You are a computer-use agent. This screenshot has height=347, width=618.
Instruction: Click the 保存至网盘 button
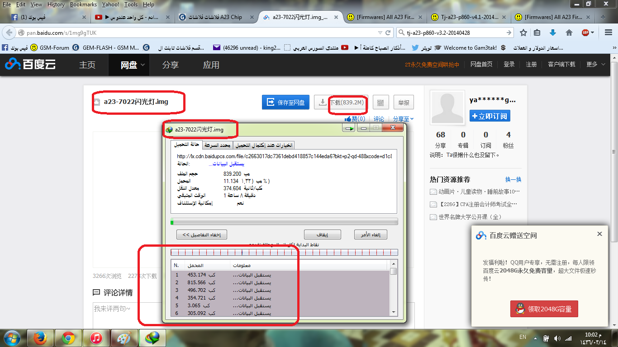[x=286, y=103]
